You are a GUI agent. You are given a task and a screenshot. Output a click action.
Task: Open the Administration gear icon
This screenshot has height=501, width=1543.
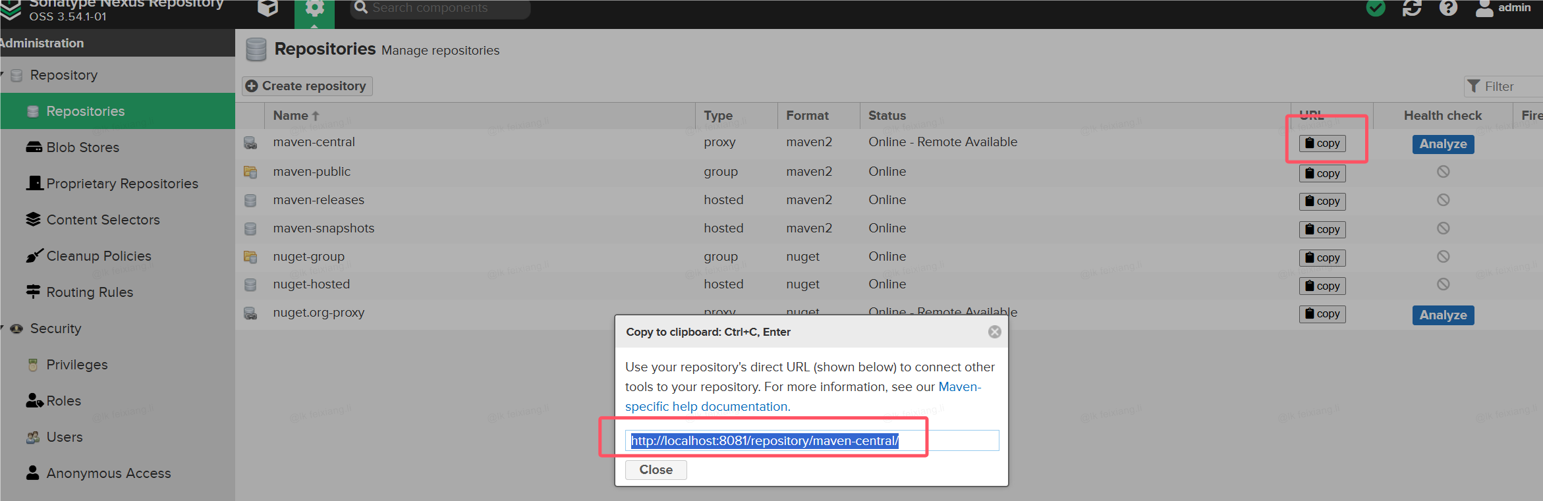314,9
